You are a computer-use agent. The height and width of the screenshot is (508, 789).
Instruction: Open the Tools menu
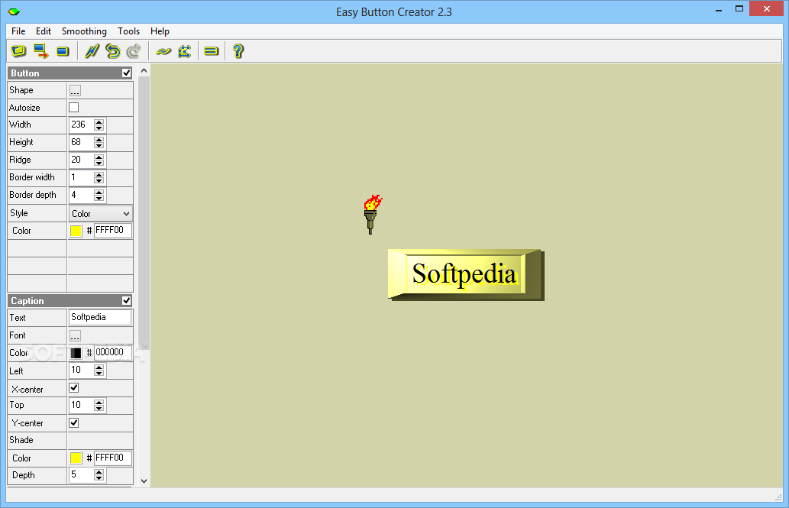pyautogui.click(x=129, y=31)
